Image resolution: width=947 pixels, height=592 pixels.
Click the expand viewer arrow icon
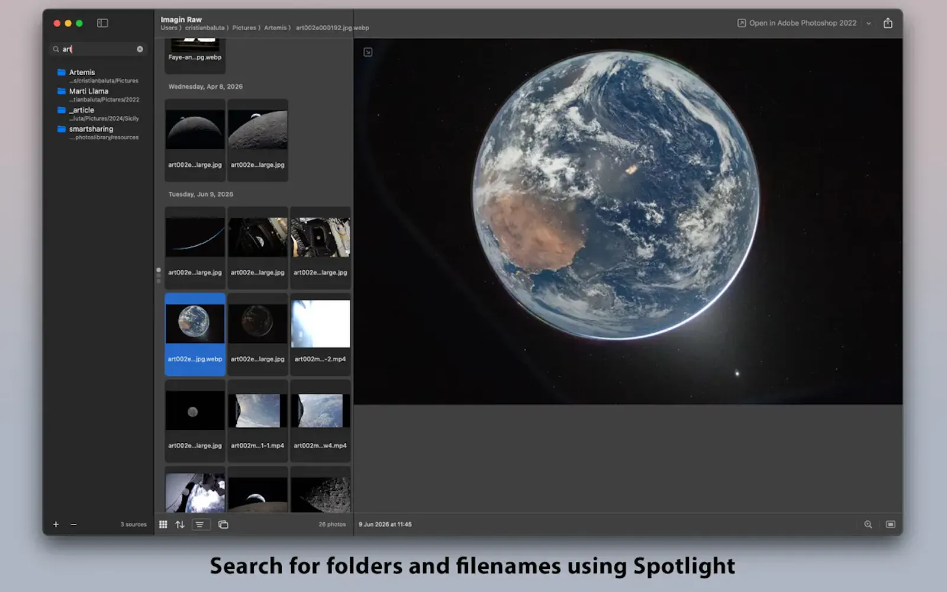click(x=368, y=52)
